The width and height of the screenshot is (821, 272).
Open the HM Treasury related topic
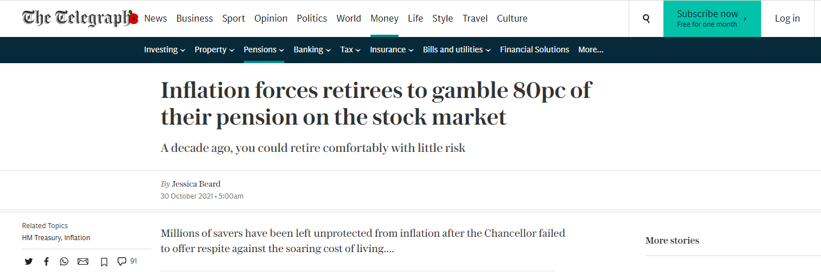(42, 238)
